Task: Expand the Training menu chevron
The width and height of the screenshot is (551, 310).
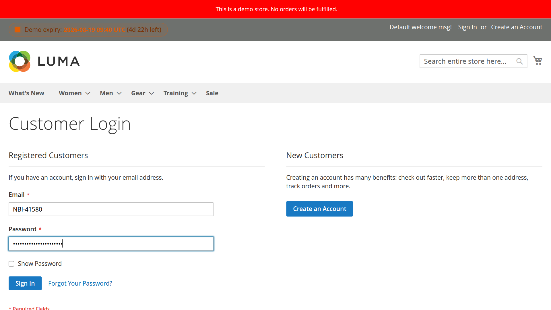Action: point(194,93)
